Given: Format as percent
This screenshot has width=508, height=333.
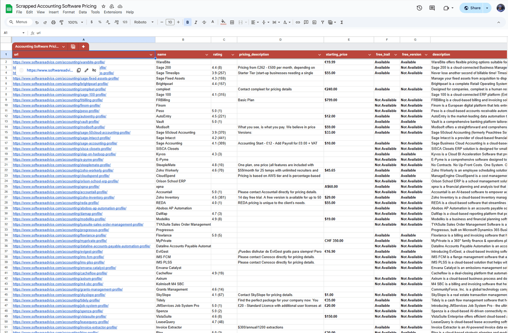Looking at the screenshot, I should click(x=99, y=22).
